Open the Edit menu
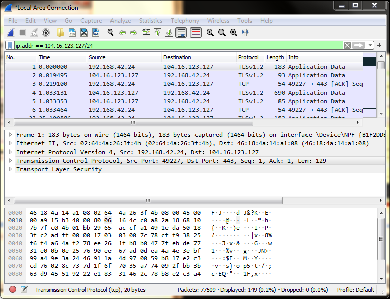 31,21
